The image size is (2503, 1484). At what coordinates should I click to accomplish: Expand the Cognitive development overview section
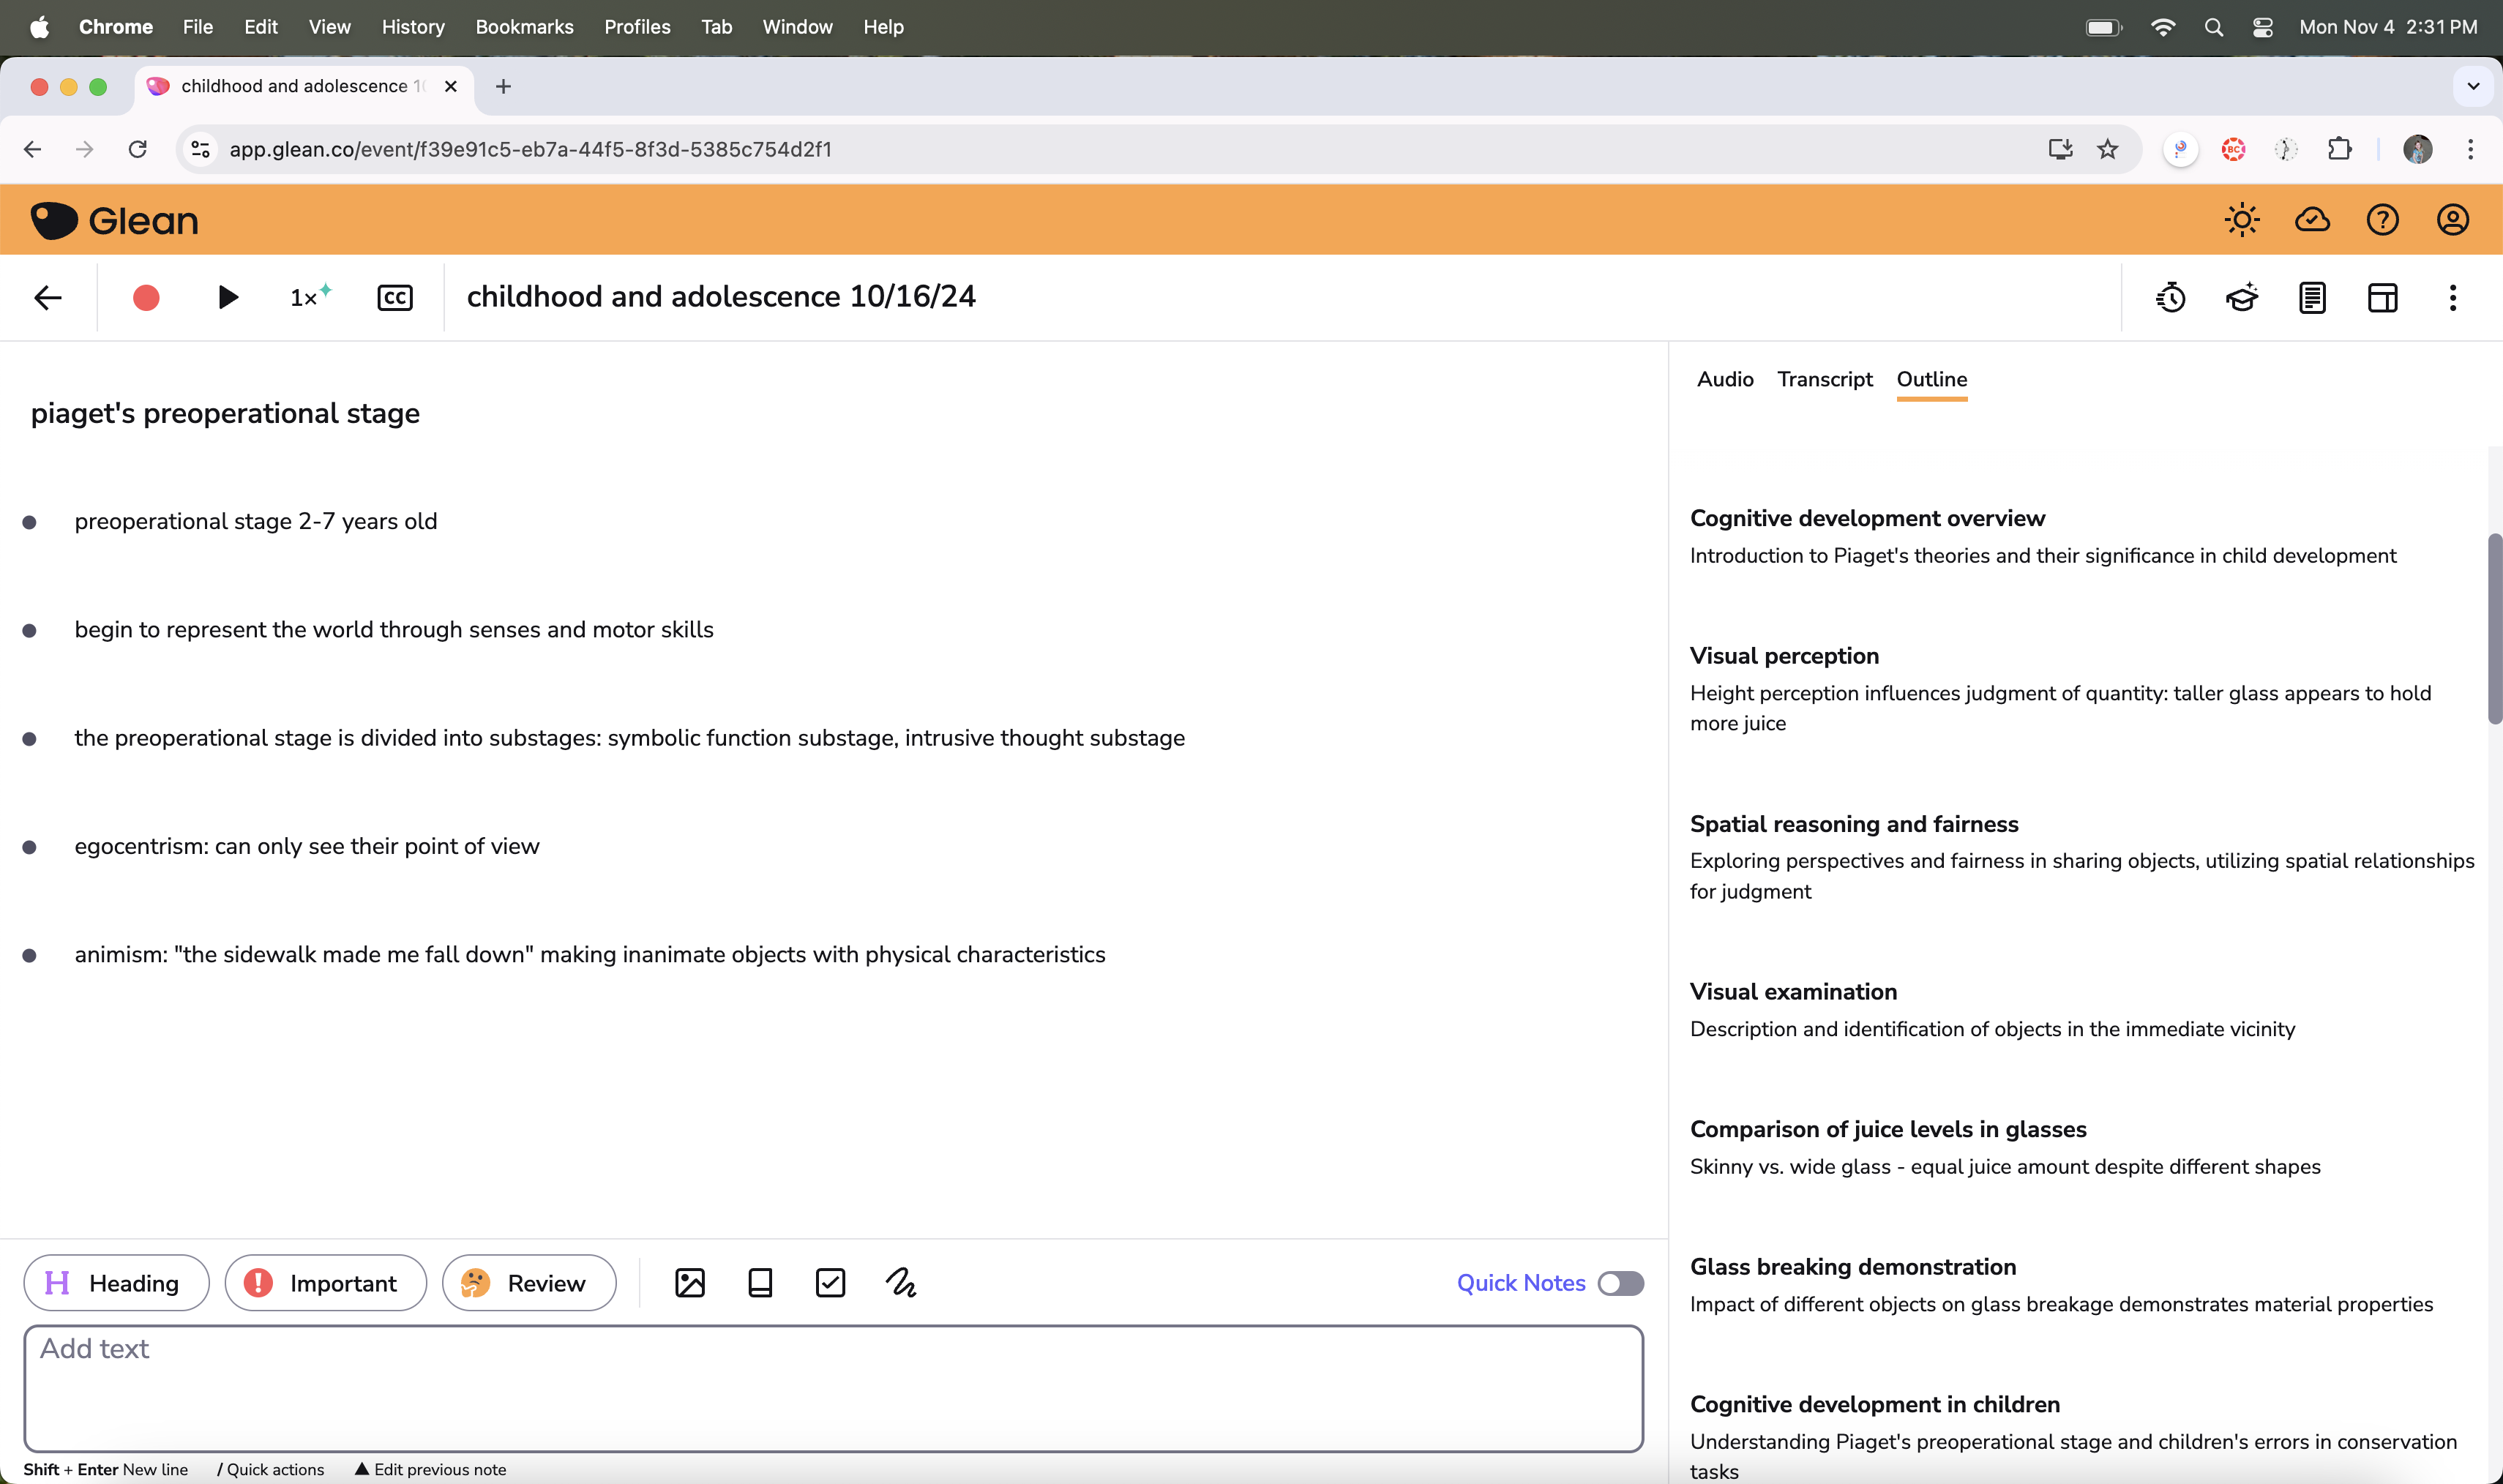click(1867, 517)
